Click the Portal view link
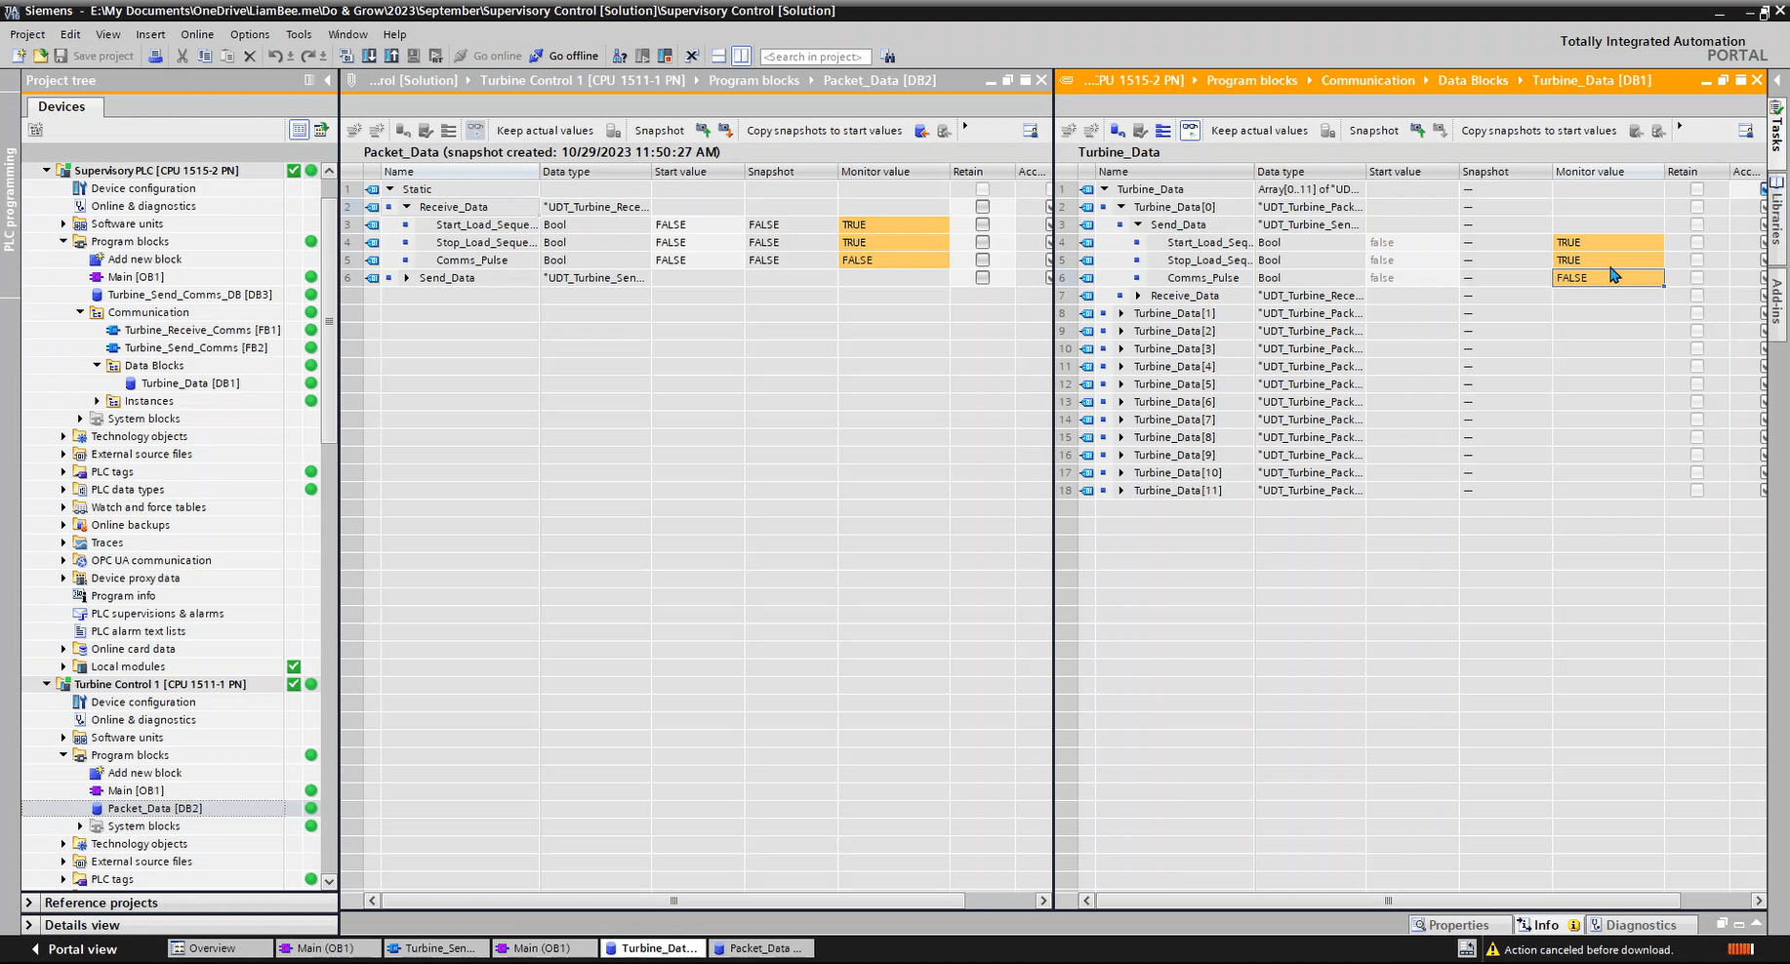This screenshot has height=964, width=1790. [82, 948]
